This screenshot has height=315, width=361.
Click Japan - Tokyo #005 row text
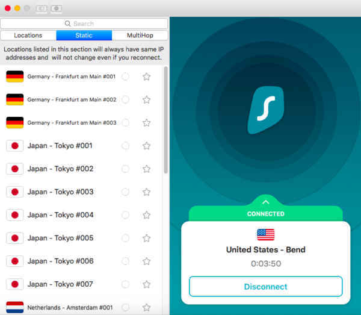(60, 238)
